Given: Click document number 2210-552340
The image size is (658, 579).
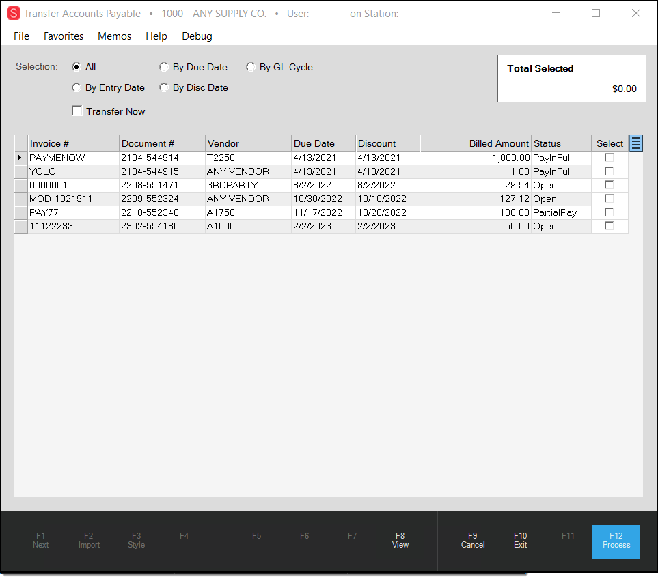Looking at the screenshot, I should coord(163,212).
